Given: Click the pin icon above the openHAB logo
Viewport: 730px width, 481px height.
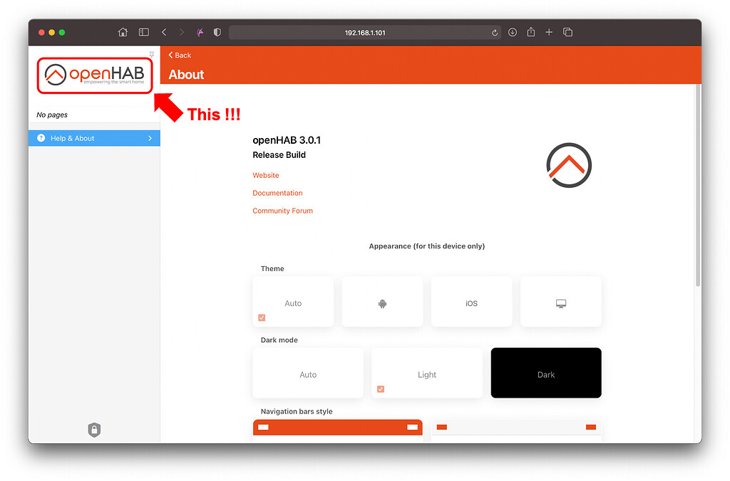Looking at the screenshot, I should 151,54.
